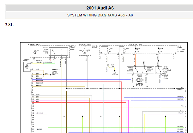Image resolution: width=193 pixels, height=133 pixels.
Task: Click the "VACUUM PUMP" label above motor
Action: coord(27,60)
